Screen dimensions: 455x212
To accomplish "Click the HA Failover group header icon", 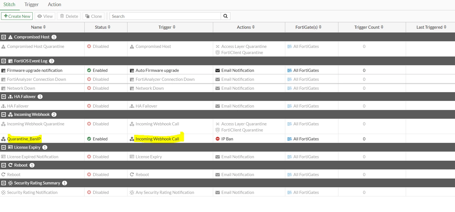I will (x=11, y=97).
